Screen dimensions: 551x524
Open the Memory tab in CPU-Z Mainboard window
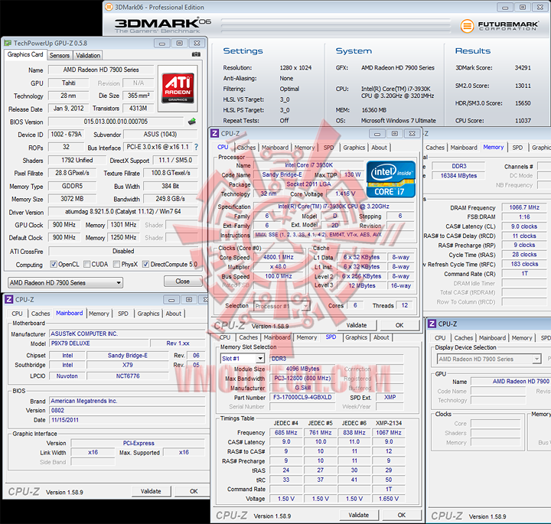[99, 314]
